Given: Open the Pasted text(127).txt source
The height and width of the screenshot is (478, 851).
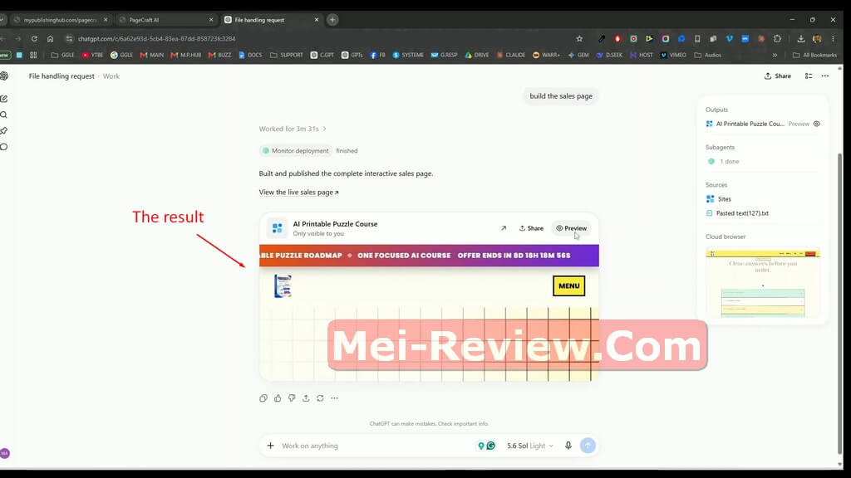Looking at the screenshot, I should tap(737, 213).
